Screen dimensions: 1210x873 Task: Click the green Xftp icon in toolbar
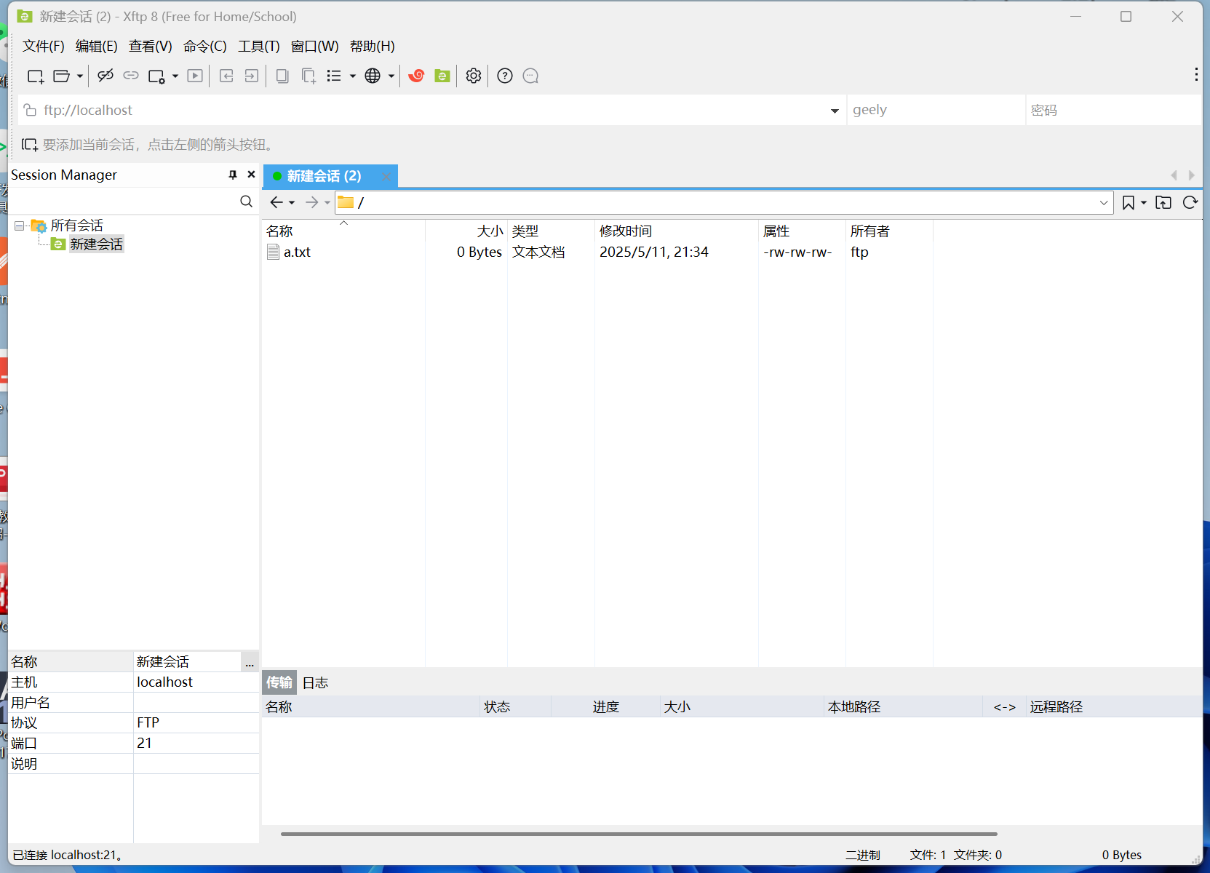pyautogui.click(x=442, y=76)
